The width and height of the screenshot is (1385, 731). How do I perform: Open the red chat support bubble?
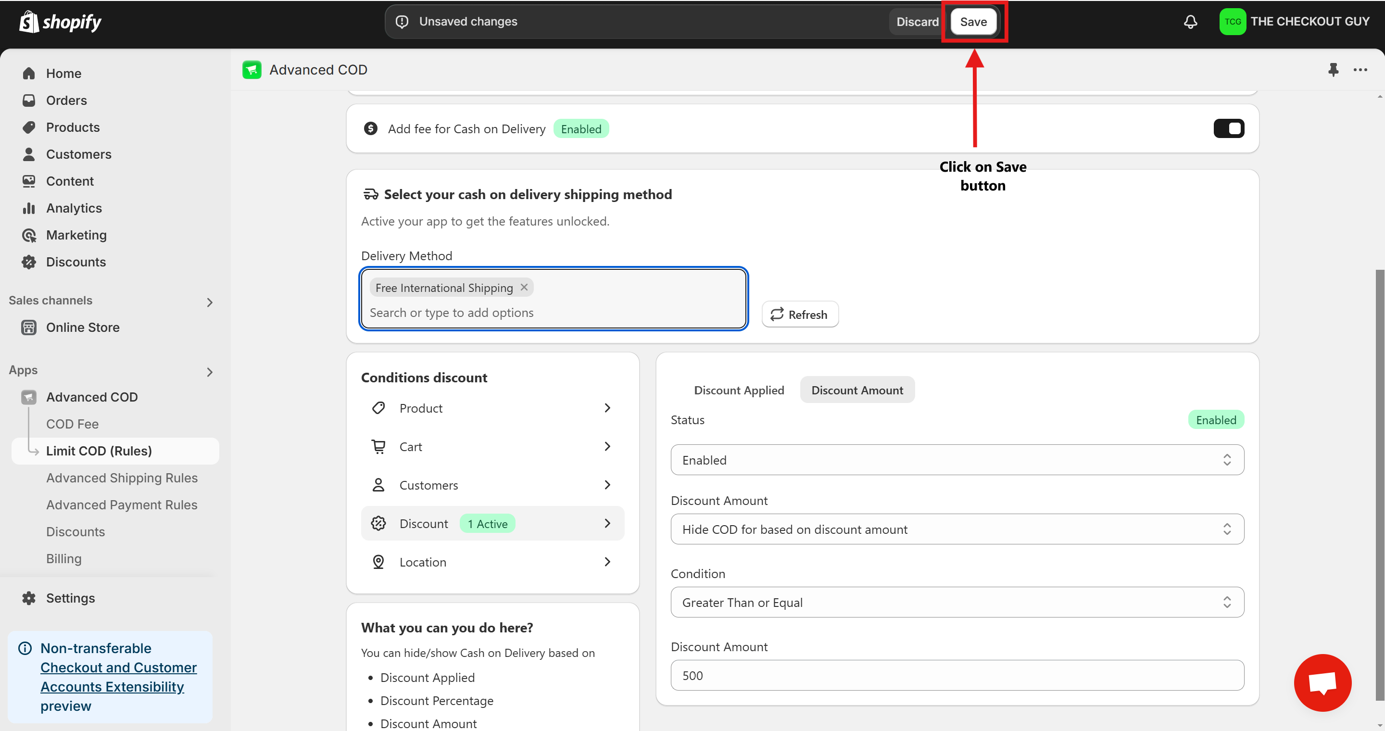1322,682
